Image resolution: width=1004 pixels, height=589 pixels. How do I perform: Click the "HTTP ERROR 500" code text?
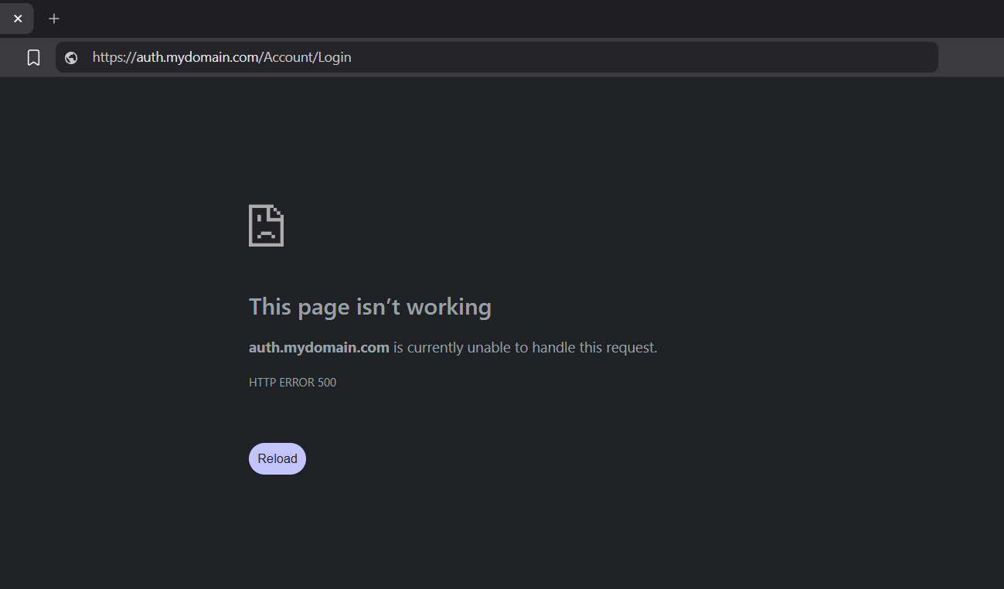(292, 383)
